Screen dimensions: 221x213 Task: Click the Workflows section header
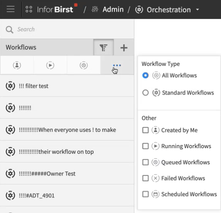point(21,47)
